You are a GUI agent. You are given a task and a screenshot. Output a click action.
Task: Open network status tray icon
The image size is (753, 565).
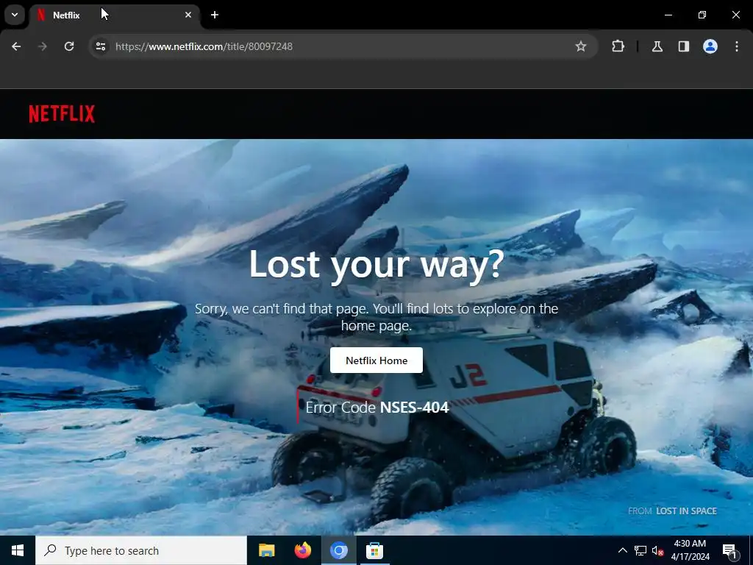tap(640, 550)
